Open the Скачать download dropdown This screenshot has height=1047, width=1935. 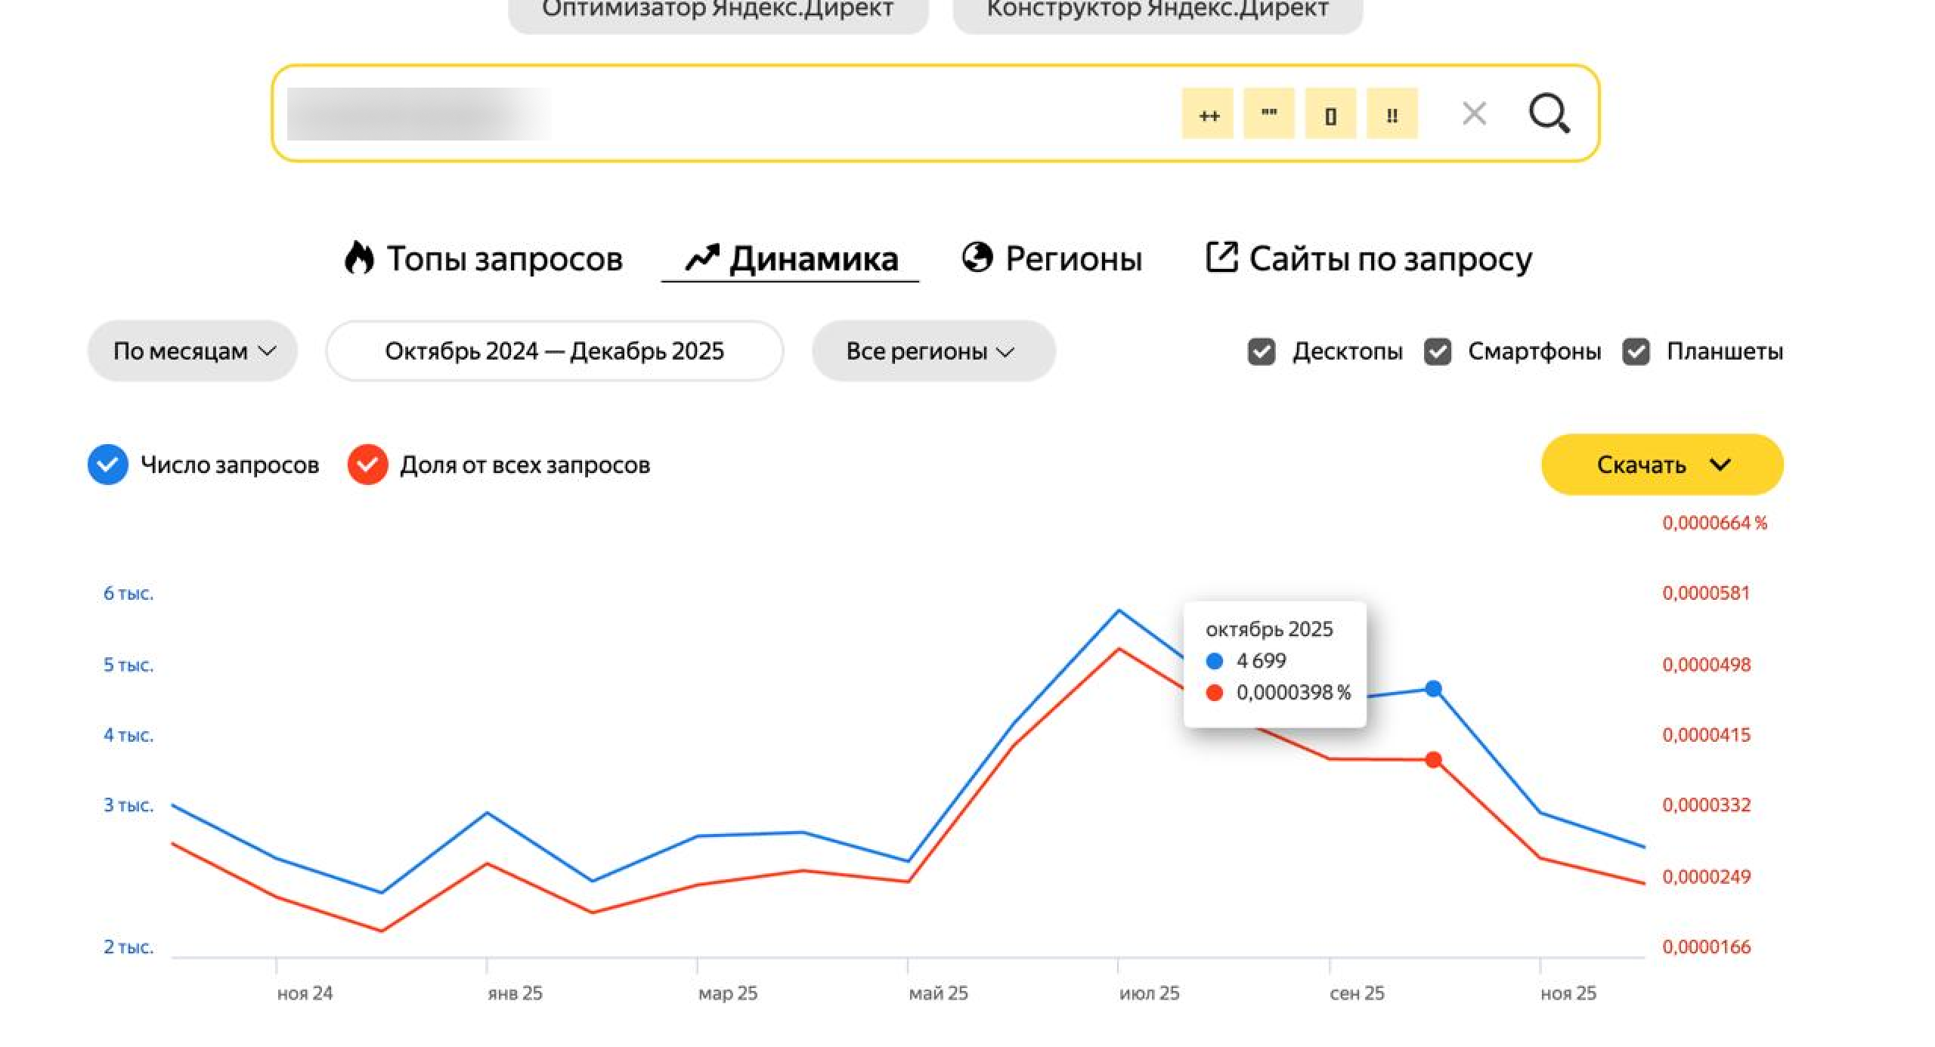(x=1662, y=465)
